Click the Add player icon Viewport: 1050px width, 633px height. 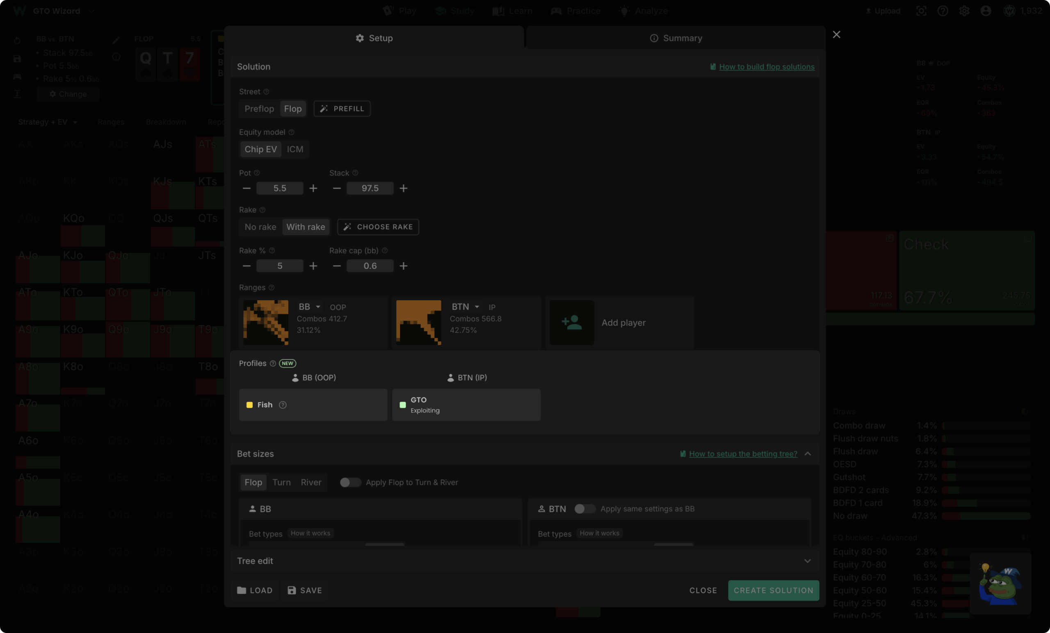coord(571,323)
